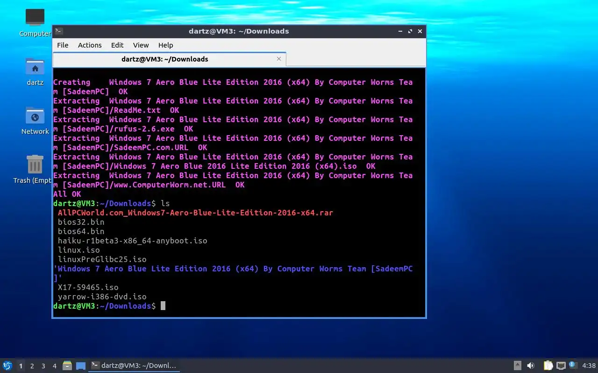Image resolution: width=598 pixels, height=373 pixels.
Task: Minimize the terminal window
Action: point(400,31)
